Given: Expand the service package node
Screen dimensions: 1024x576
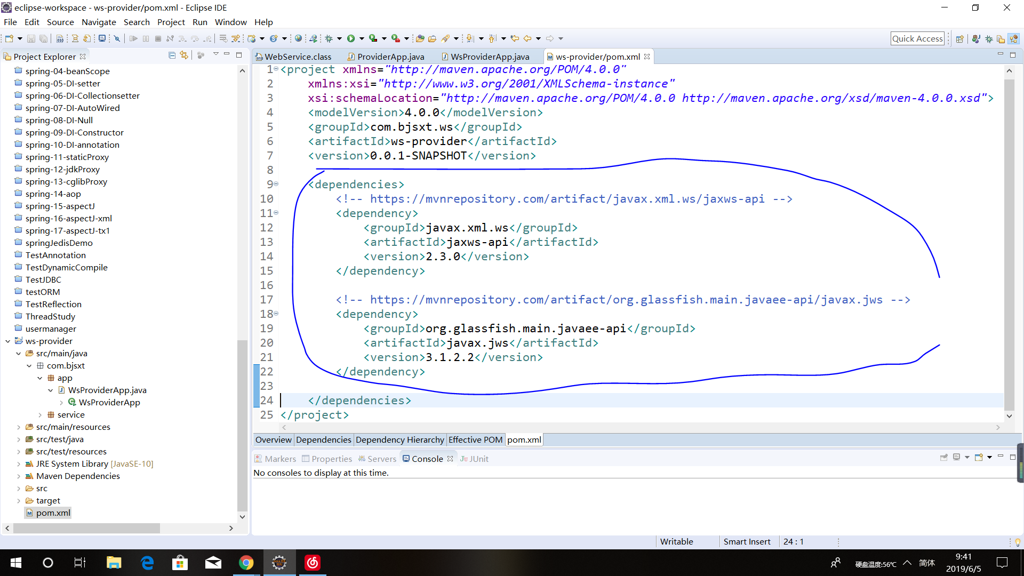Looking at the screenshot, I should point(40,415).
